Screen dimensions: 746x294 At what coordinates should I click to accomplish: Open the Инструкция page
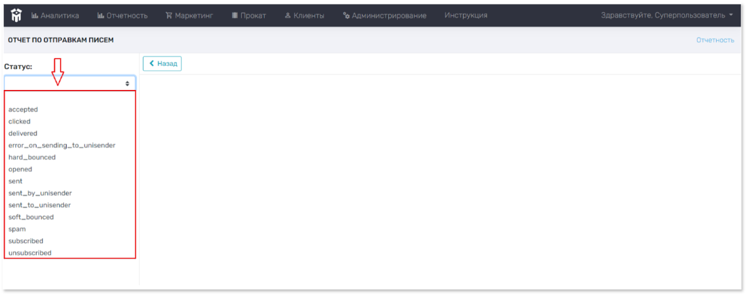point(466,15)
